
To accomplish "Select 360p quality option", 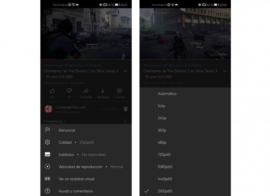I will (185, 130).
